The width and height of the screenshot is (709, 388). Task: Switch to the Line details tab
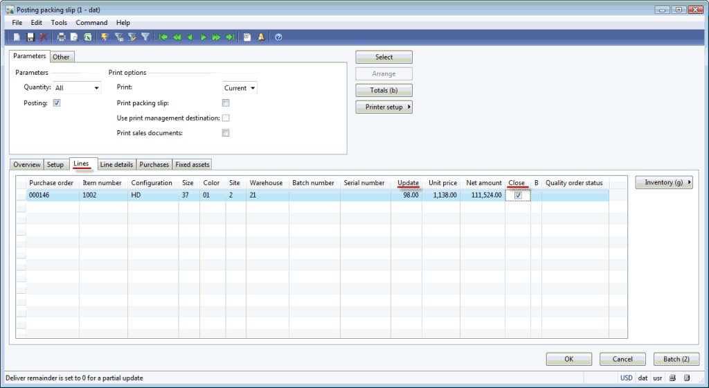pyautogui.click(x=116, y=164)
